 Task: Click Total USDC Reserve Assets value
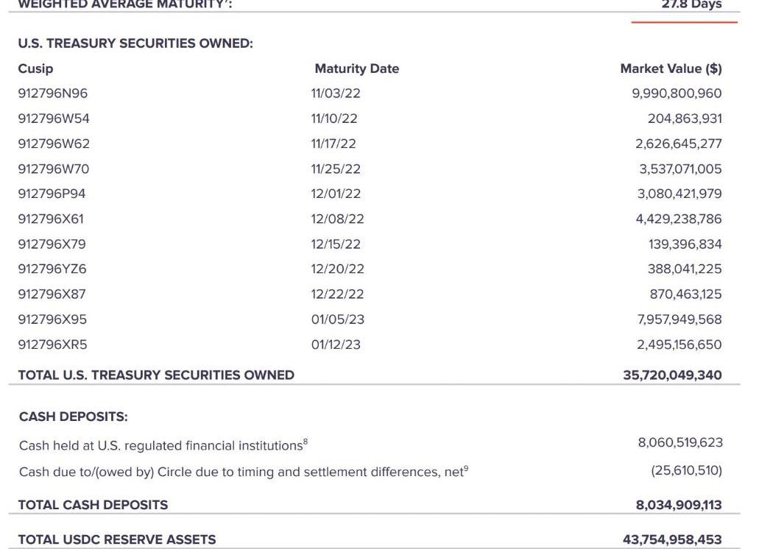pos(672,539)
